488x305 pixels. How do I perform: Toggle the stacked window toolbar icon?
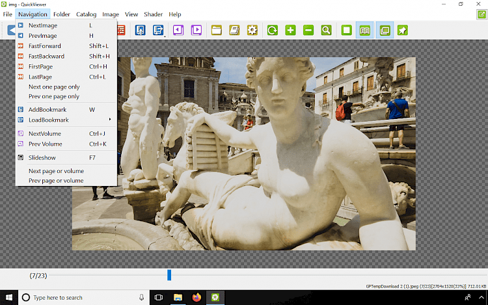pyautogui.click(x=385, y=30)
